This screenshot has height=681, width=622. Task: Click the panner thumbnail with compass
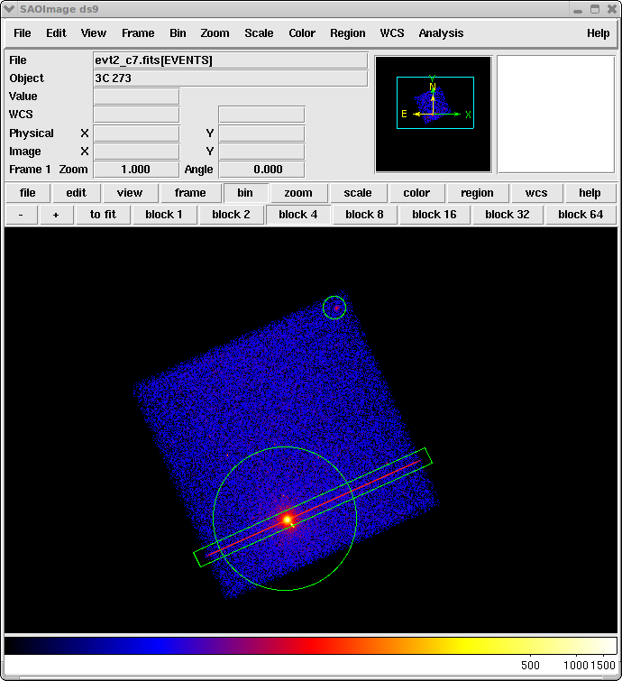(434, 114)
